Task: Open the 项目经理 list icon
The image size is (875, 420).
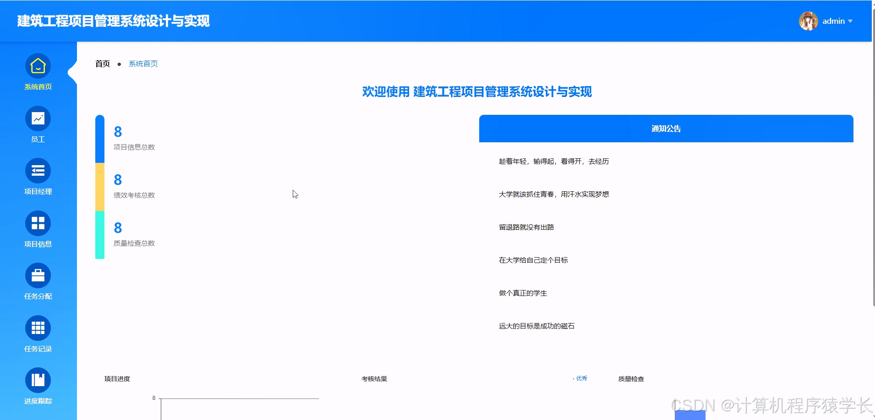Action: [x=38, y=171]
